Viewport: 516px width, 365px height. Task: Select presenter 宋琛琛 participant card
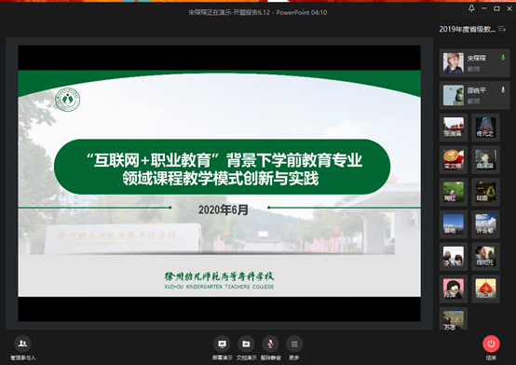(474, 63)
